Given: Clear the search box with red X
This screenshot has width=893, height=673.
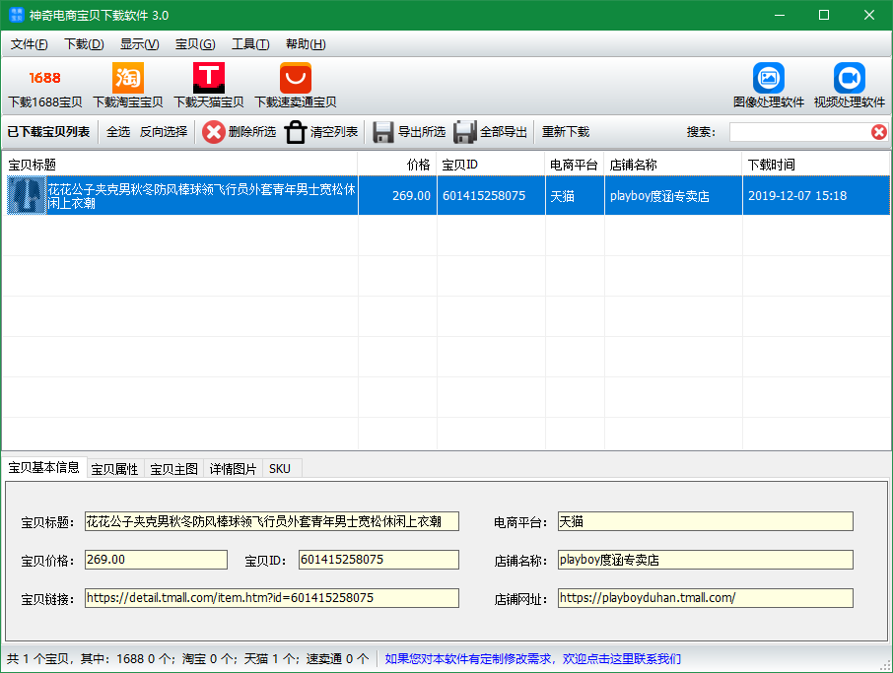Looking at the screenshot, I should pyautogui.click(x=878, y=132).
